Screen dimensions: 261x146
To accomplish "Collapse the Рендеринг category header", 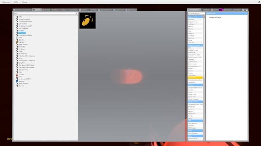I will [195, 102].
